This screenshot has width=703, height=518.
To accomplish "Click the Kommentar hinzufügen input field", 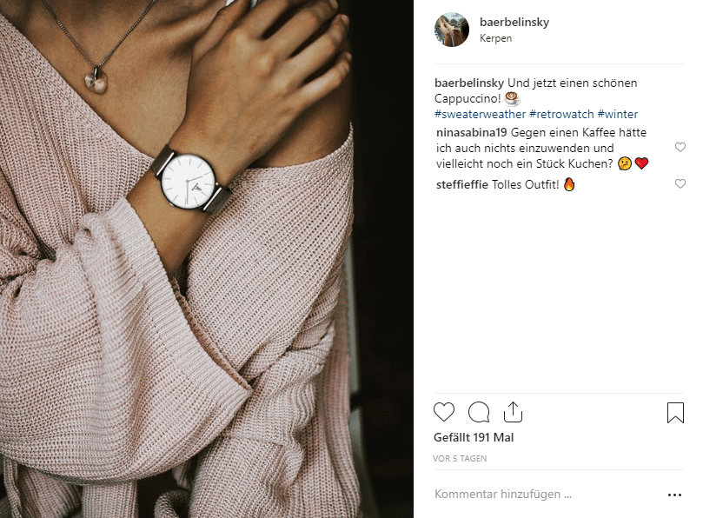I will (x=547, y=495).
